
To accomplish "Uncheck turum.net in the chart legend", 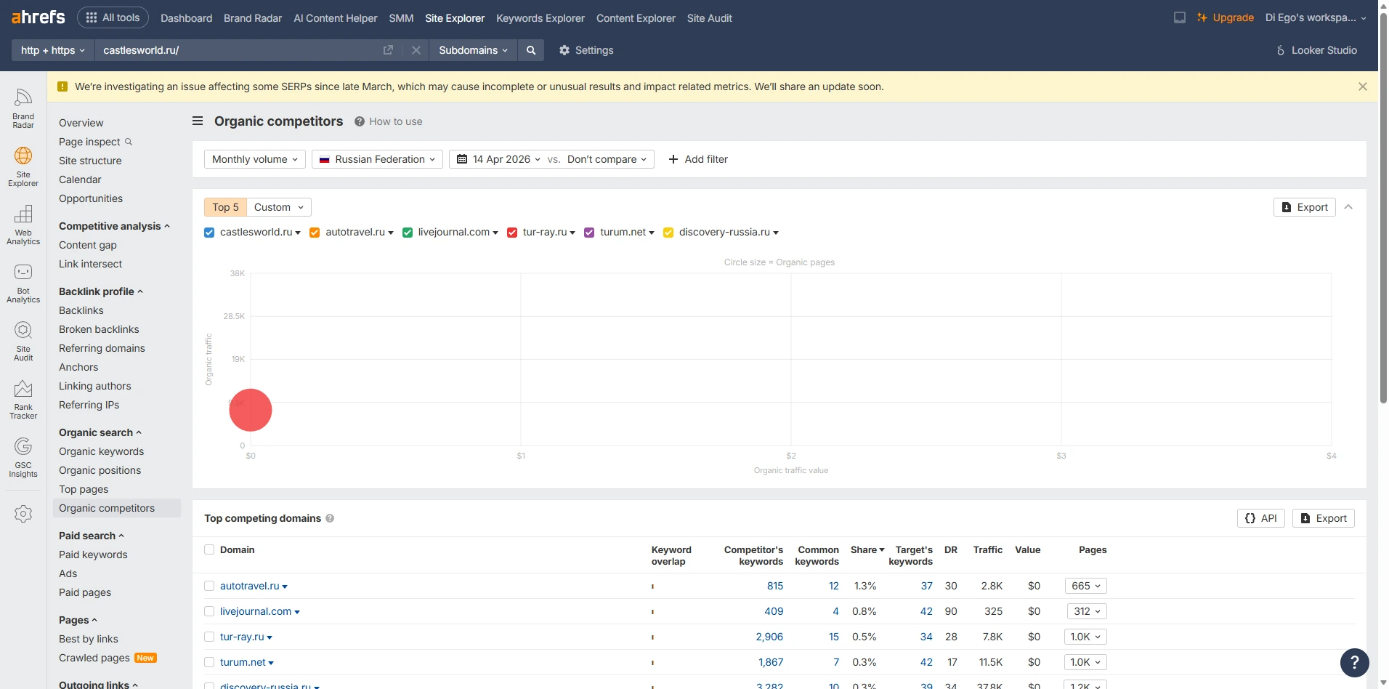I will 589,233.
